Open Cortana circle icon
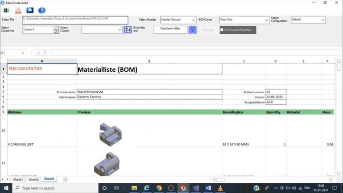Image resolution: width=343 pixels, height=193 pixels. (x=105, y=188)
